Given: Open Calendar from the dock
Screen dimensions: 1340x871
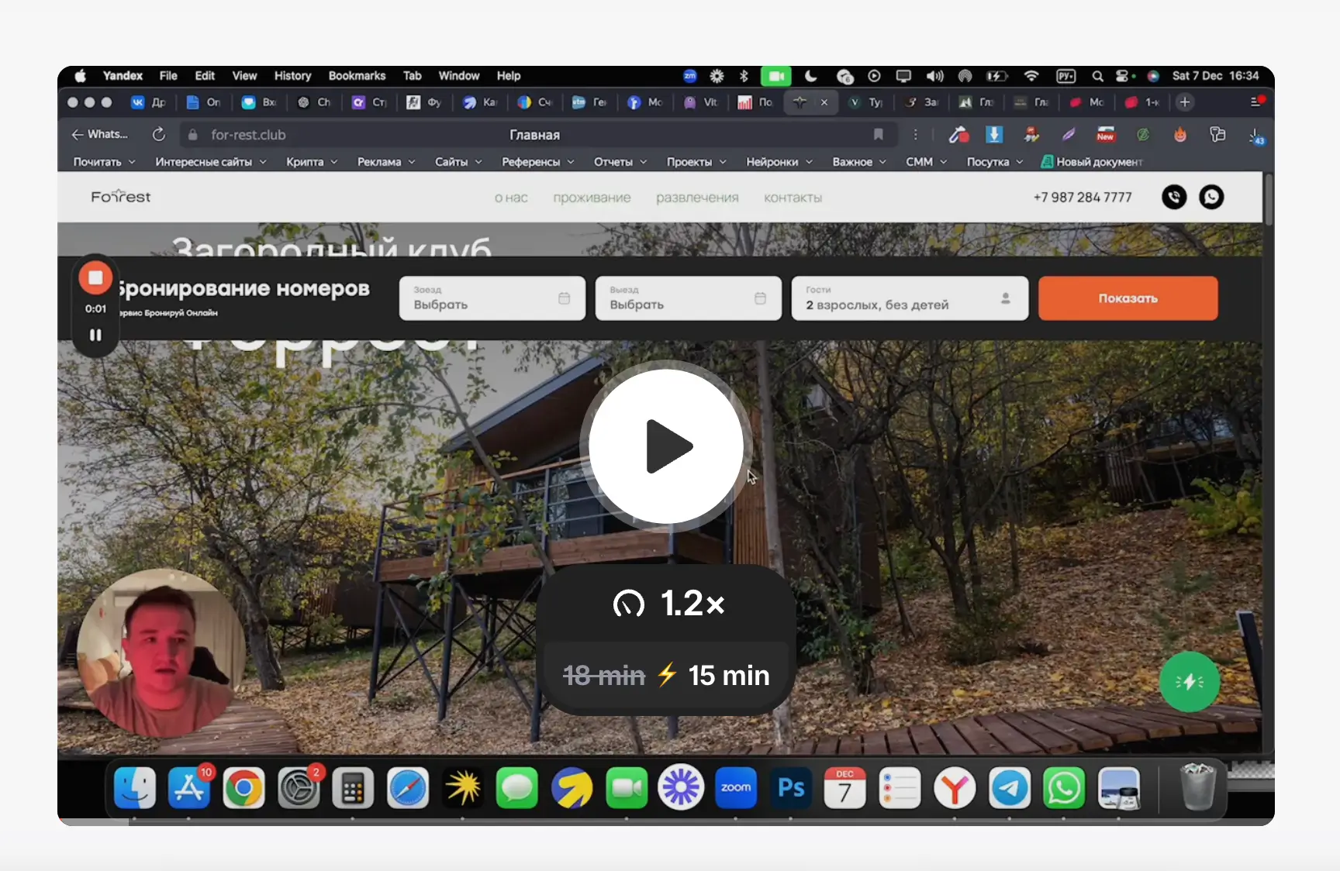Looking at the screenshot, I should tap(845, 788).
